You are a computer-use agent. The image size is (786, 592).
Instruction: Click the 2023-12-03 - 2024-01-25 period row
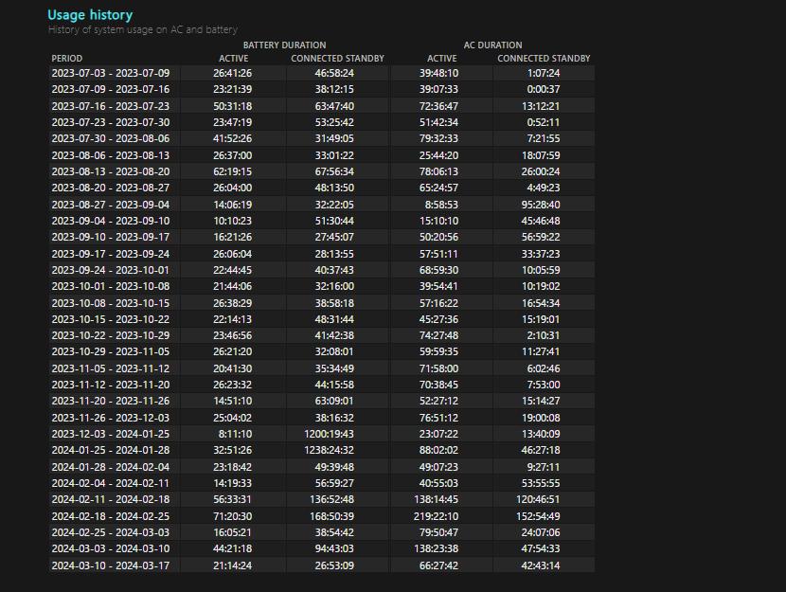pos(110,434)
